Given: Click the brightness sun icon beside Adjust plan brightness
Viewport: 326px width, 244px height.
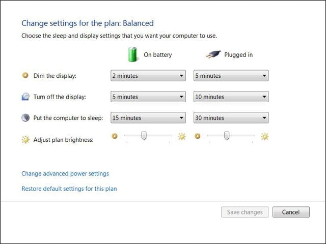Looking at the screenshot, I should click(x=25, y=139).
